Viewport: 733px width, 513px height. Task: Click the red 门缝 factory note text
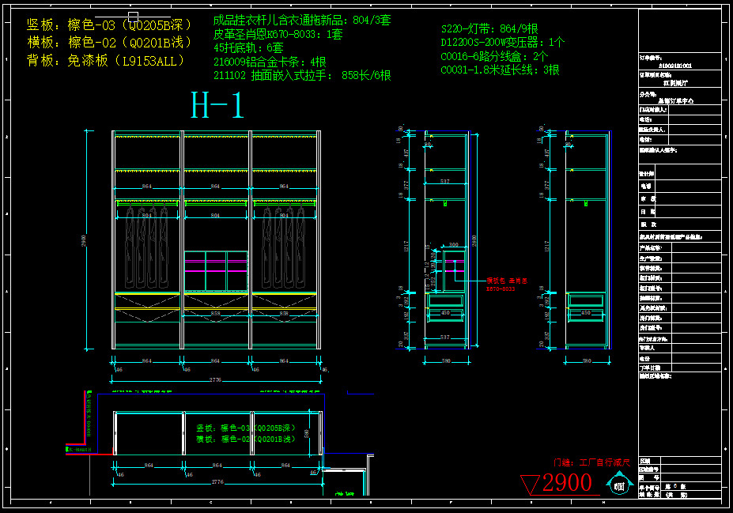tap(591, 462)
